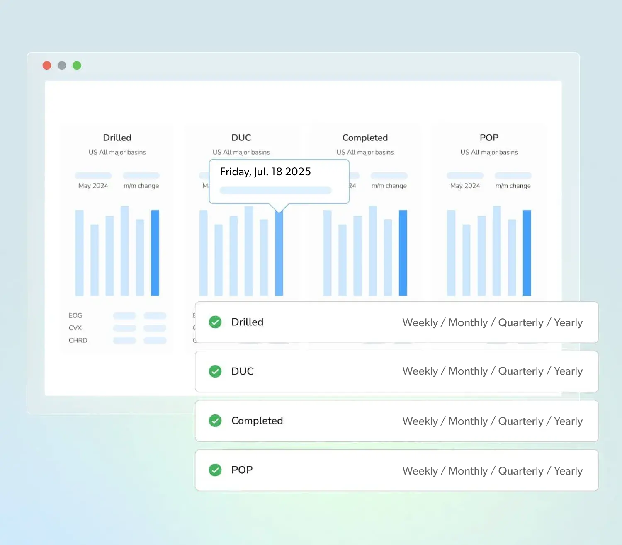
Task: Click the green check icon beside Drilled
Action: click(x=215, y=322)
